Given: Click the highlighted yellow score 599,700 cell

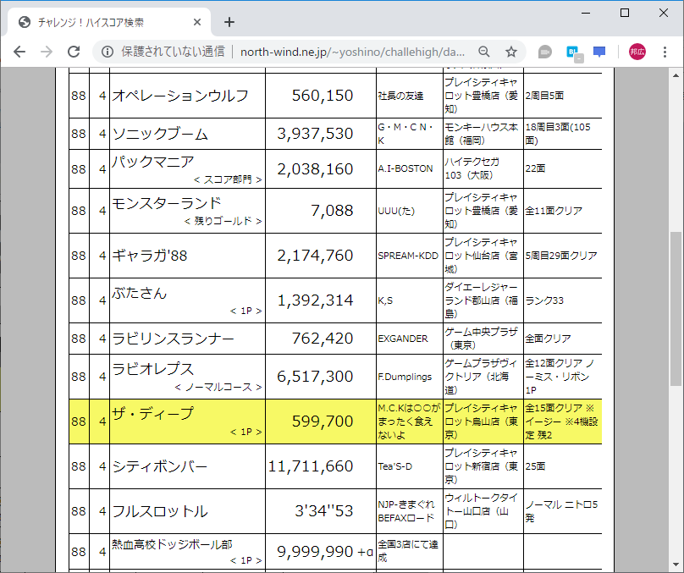Looking at the screenshot, I should pos(320,421).
